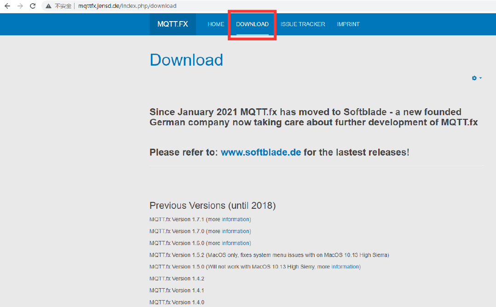The height and width of the screenshot is (307, 496).
Task: Click the browser forward arrow
Action: pyautogui.click(x=20, y=6)
